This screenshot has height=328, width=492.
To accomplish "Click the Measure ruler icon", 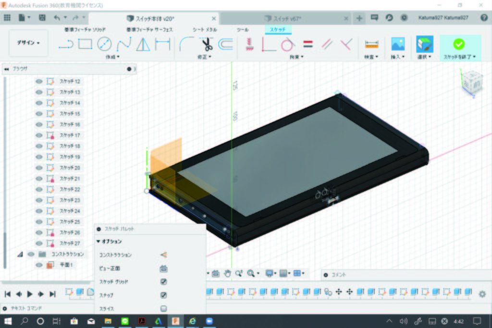I will point(371,45).
